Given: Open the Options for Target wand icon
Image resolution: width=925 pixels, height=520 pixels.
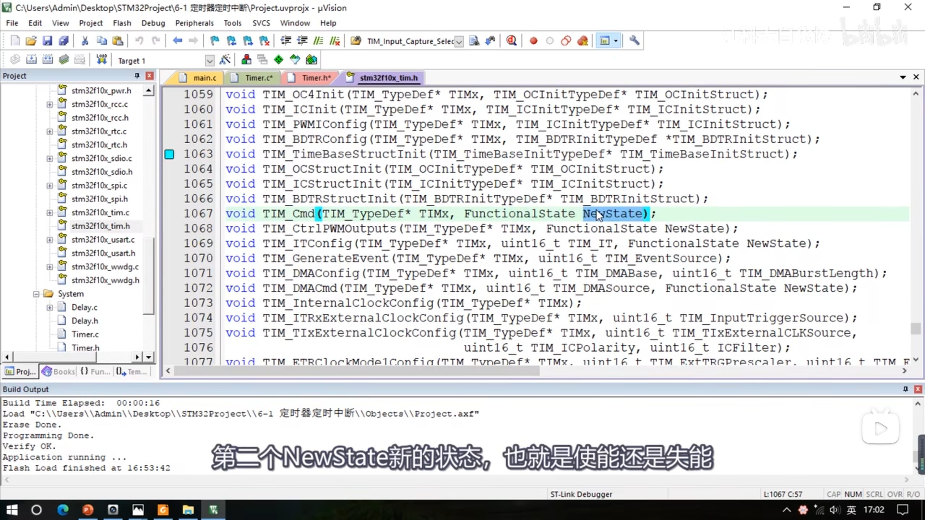Looking at the screenshot, I should click(x=225, y=60).
